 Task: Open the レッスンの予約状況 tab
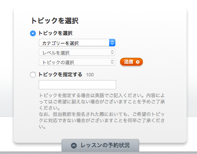coord(100,145)
